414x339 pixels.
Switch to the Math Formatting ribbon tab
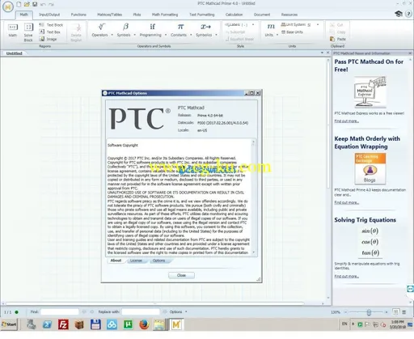coord(165,15)
